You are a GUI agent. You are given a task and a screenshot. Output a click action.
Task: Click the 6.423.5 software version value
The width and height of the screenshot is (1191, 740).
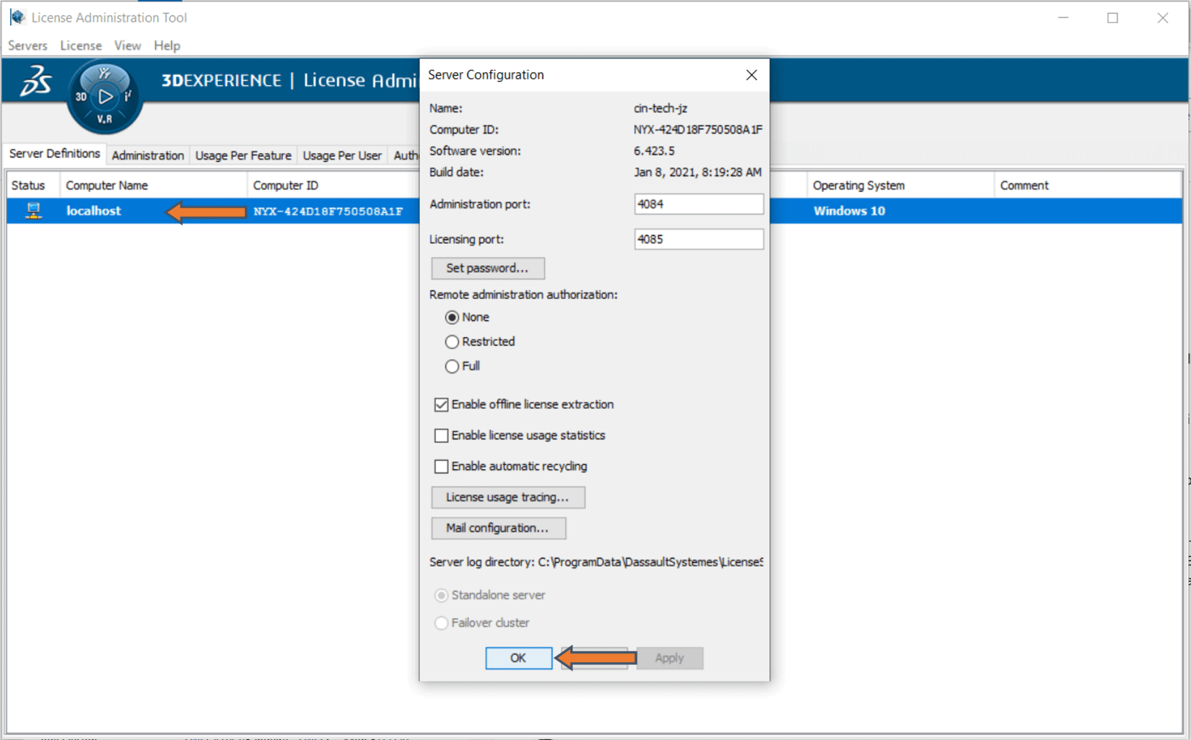(x=654, y=151)
